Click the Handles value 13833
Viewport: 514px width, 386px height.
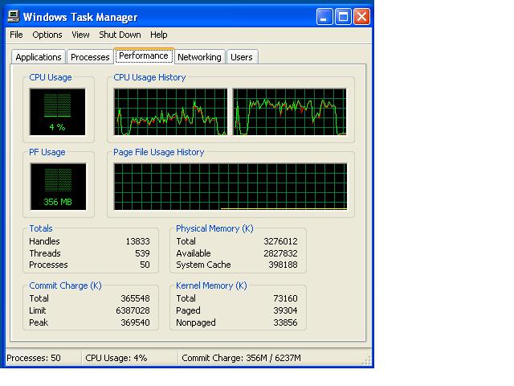(x=137, y=241)
